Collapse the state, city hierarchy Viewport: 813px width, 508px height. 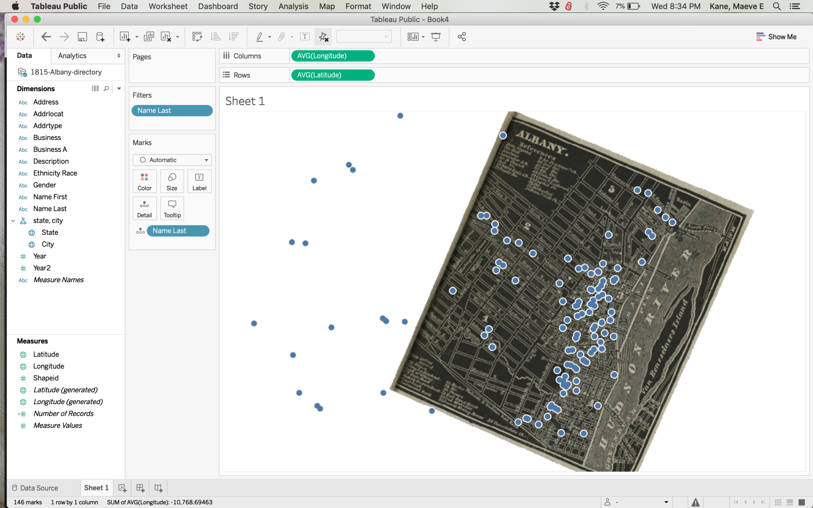(x=13, y=221)
